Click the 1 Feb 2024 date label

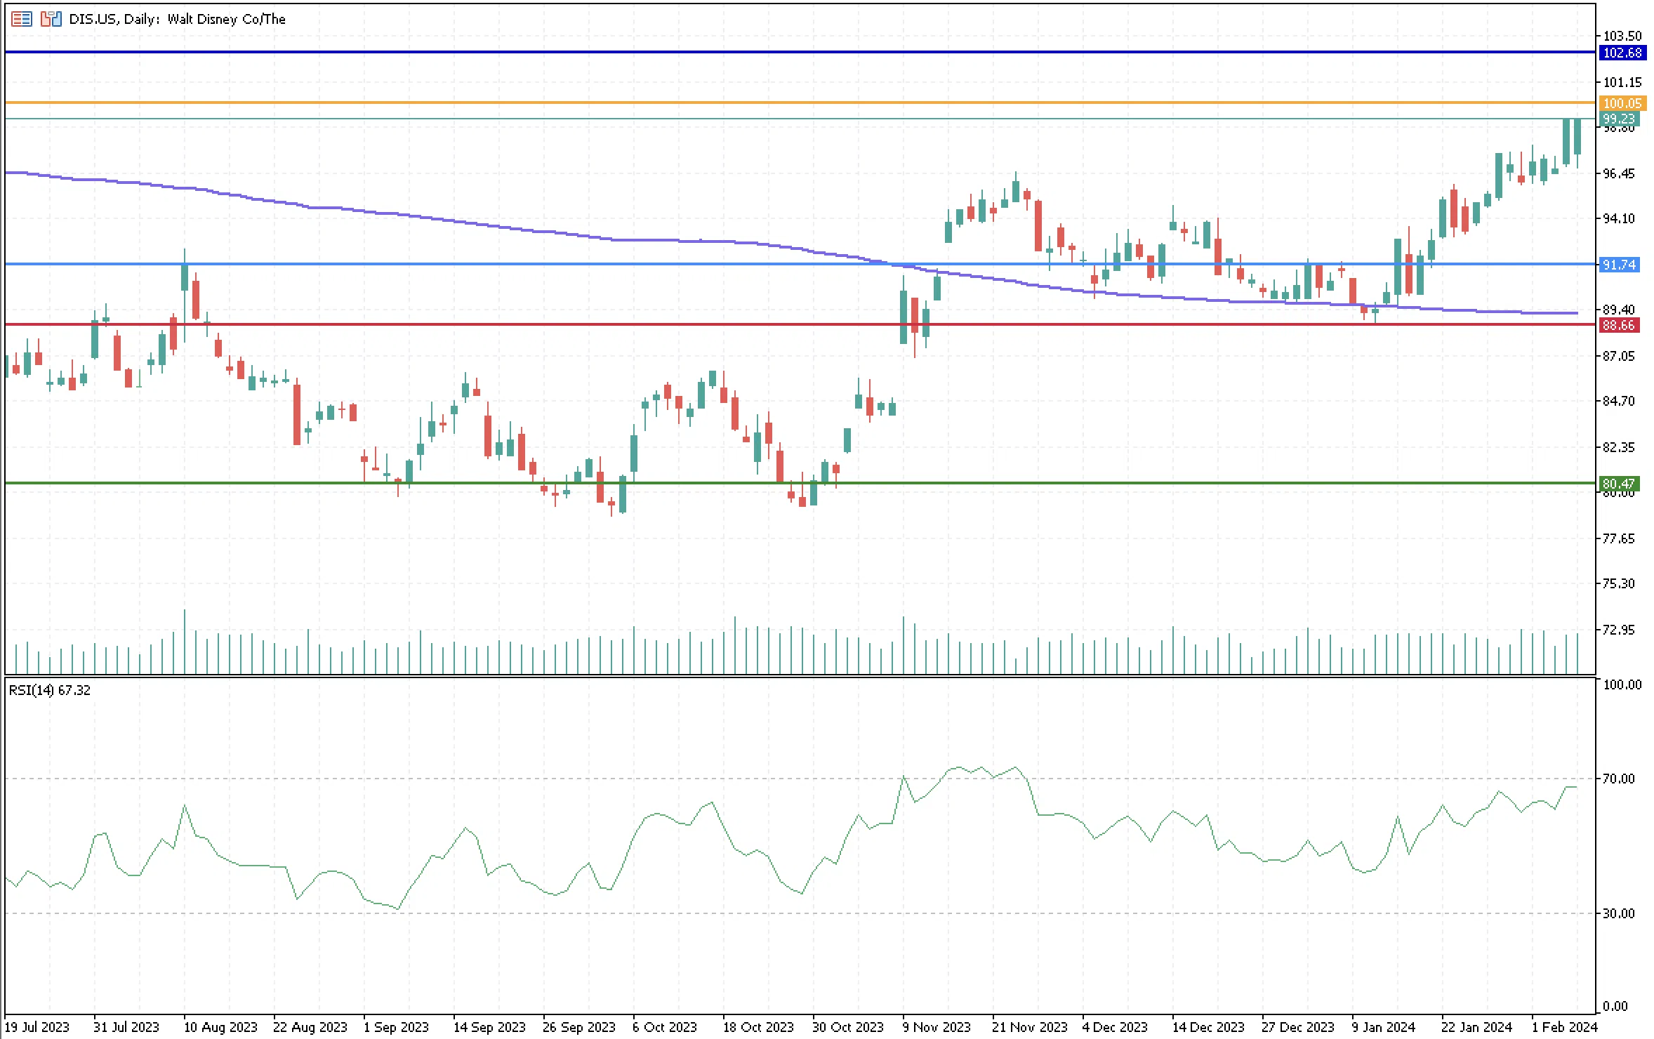click(x=1564, y=1027)
